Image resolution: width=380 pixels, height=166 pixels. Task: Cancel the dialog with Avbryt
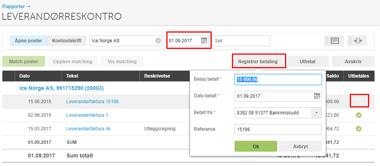301,146
